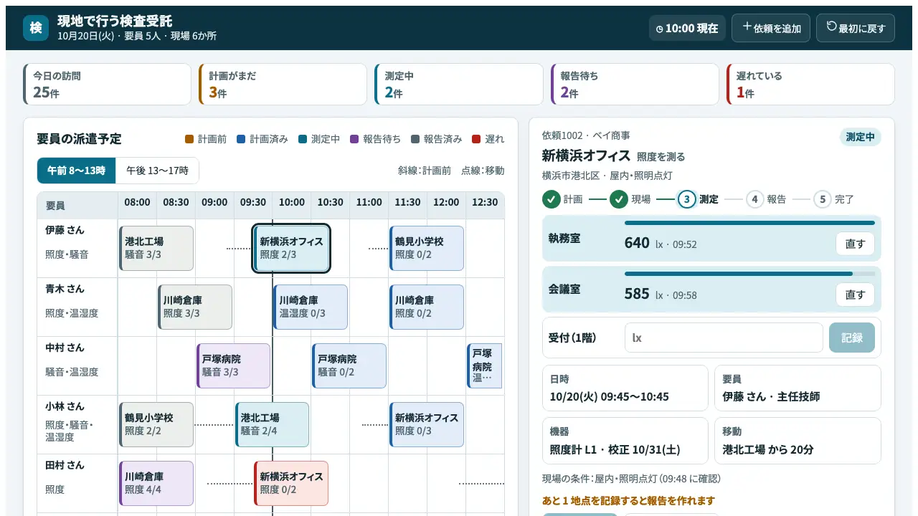
Task: Open the 測定中 2件 summary card
Action: click(458, 85)
